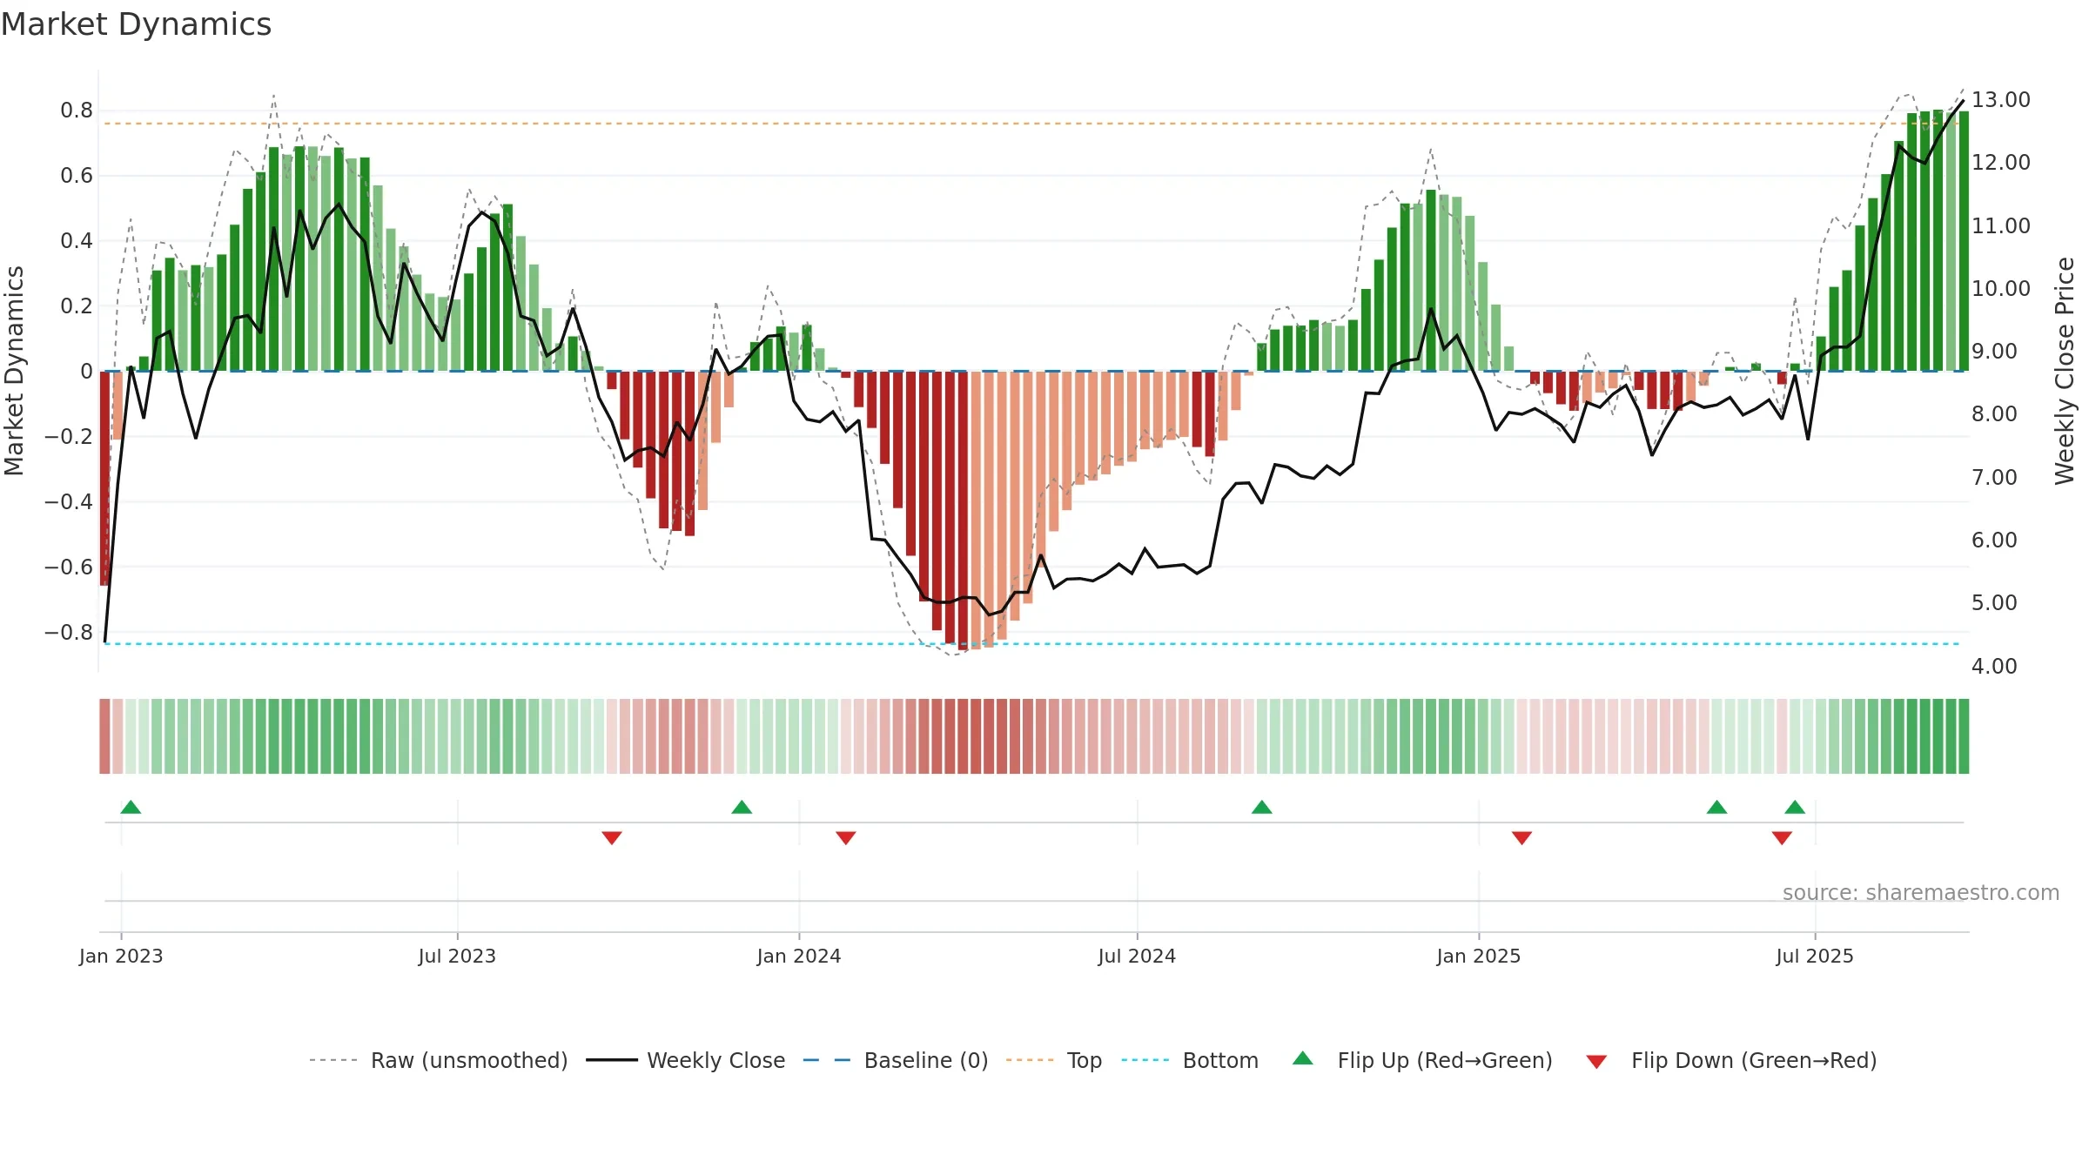Select the Flip Down marker after Jul 2023
This screenshot has width=2089, height=1175.
(x=612, y=837)
